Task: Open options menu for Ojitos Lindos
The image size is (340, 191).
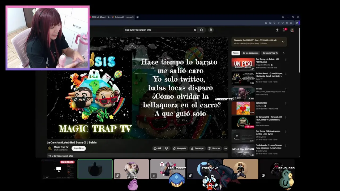Action: pyautogui.click(x=286, y=103)
